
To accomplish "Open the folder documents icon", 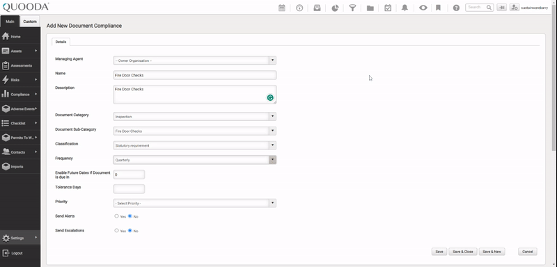I will 370,8.
